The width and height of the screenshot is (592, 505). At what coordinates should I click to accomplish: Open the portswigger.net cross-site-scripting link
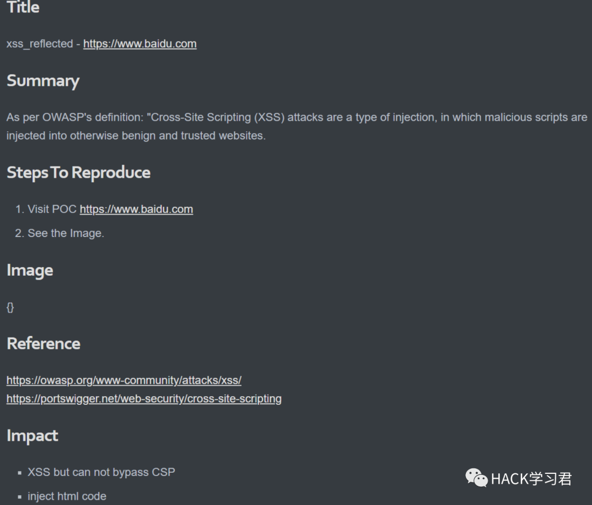tap(144, 399)
